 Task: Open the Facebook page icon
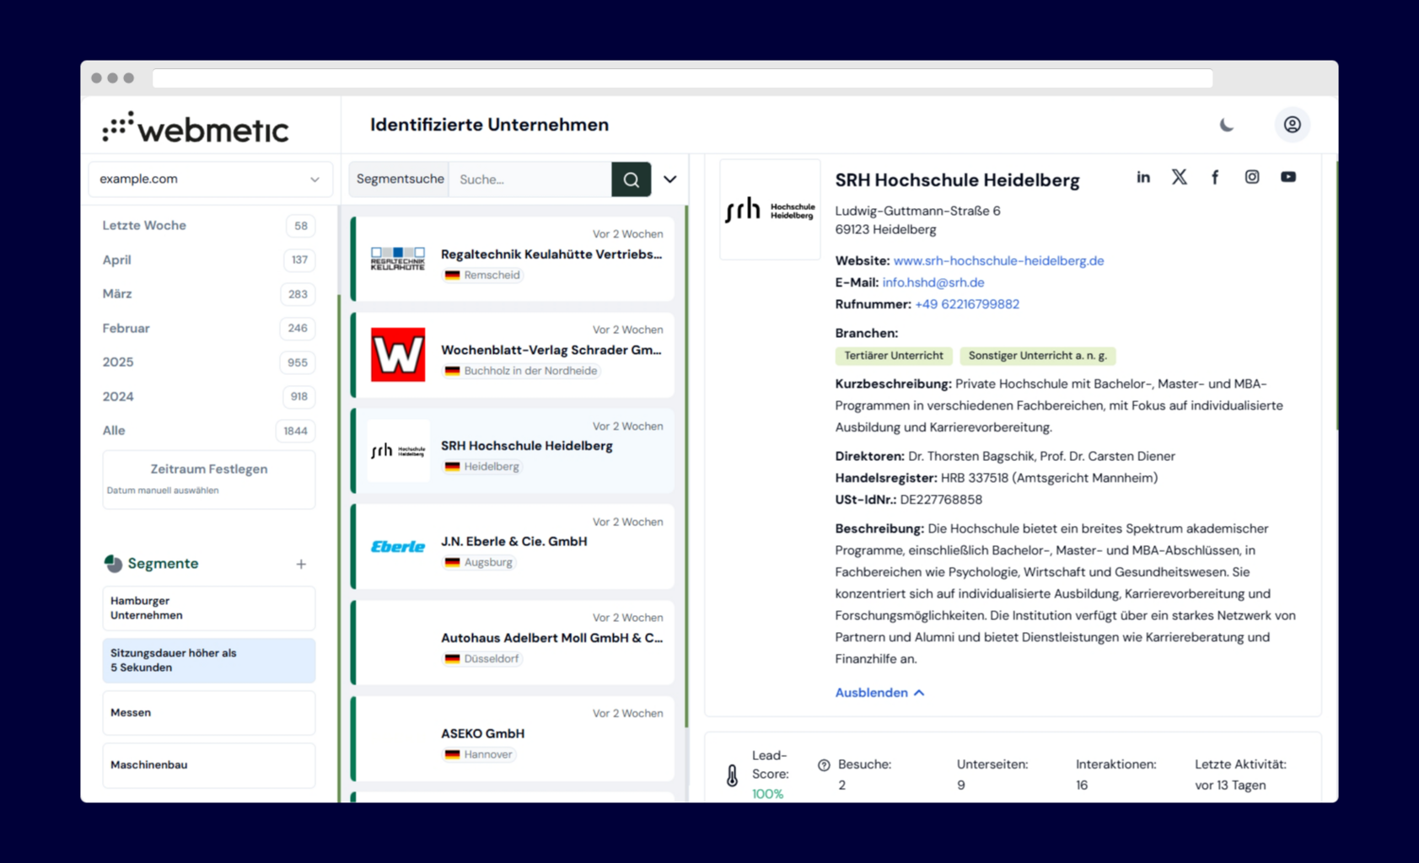(1215, 177)
